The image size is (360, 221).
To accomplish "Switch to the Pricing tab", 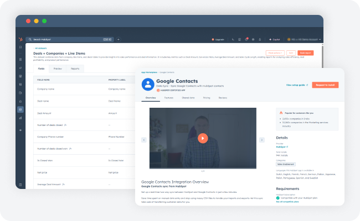I will 207,98.
